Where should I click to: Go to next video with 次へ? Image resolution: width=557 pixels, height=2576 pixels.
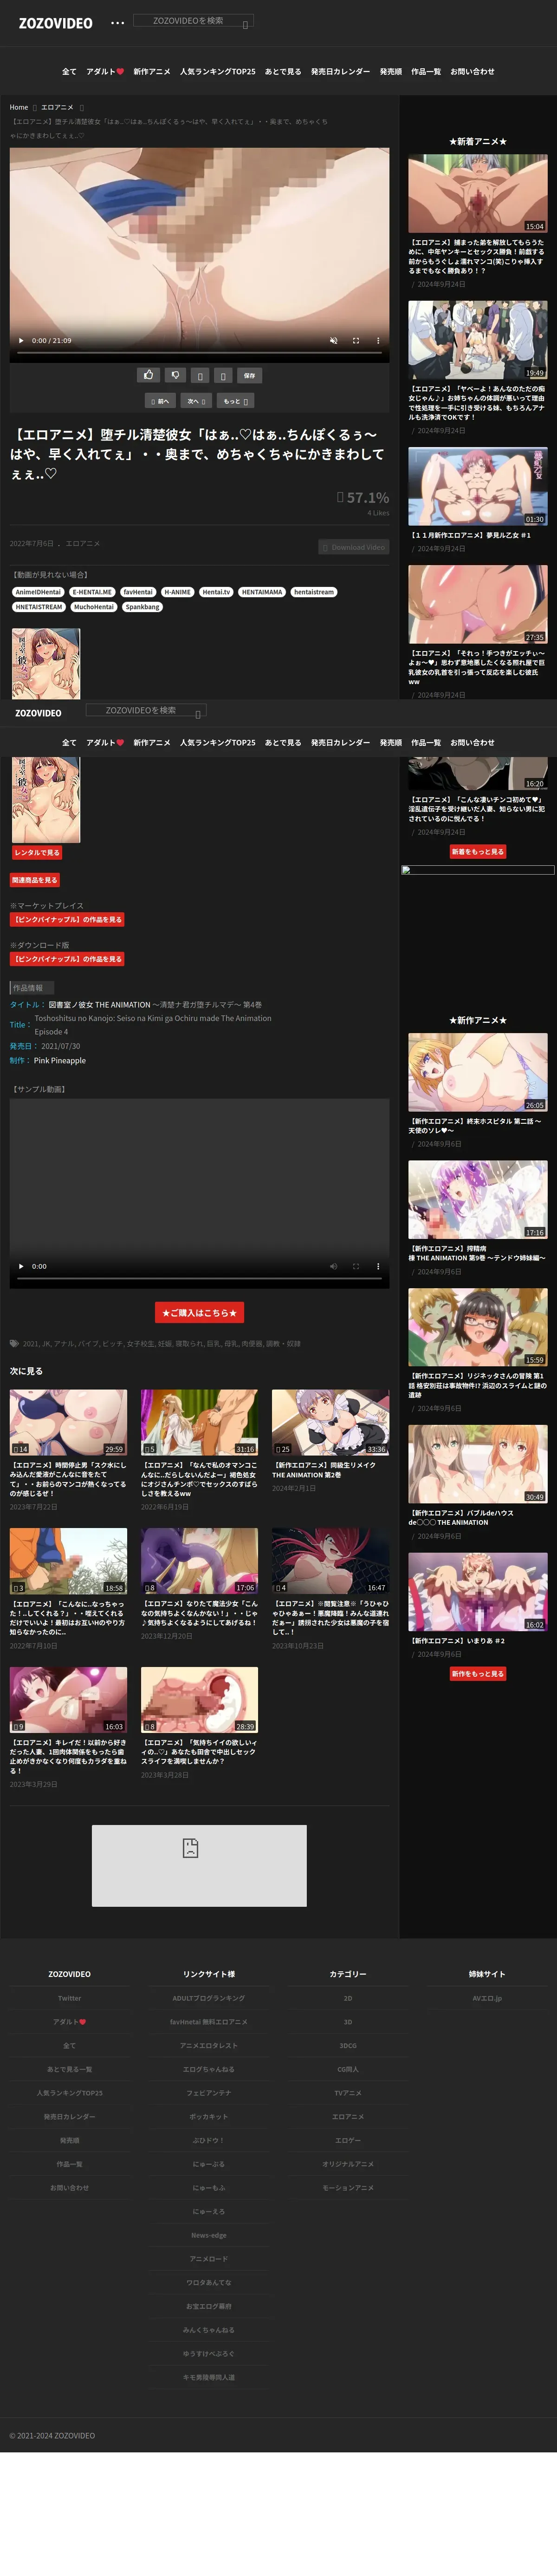pyautogui.click(x=196, y=401)
